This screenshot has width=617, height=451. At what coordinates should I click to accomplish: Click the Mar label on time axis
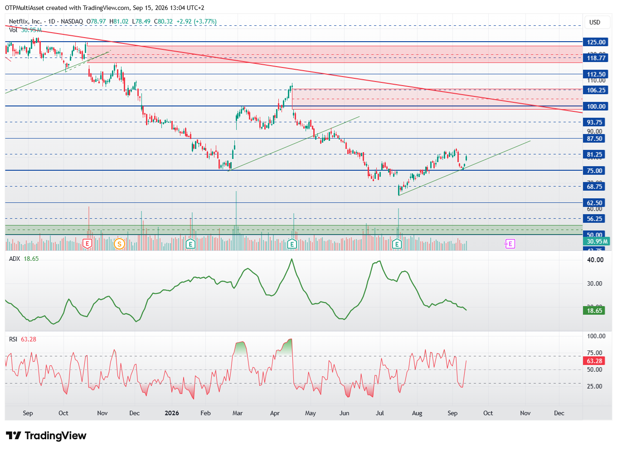pos(238,413)
